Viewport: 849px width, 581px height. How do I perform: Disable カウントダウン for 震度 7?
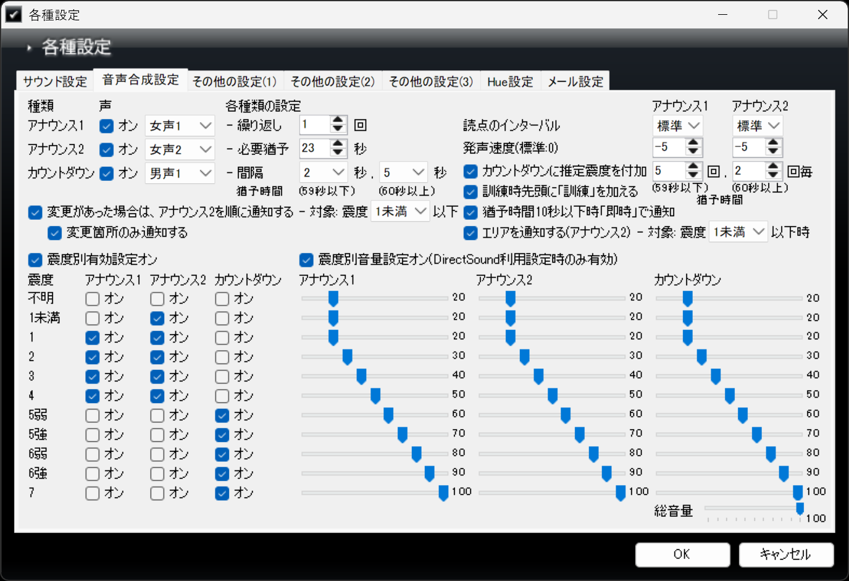222,493
